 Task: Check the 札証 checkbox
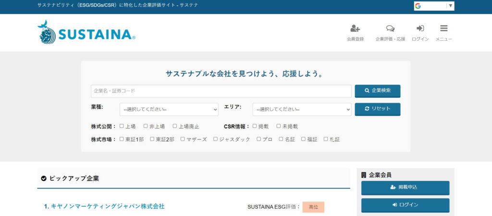[325, 139]
